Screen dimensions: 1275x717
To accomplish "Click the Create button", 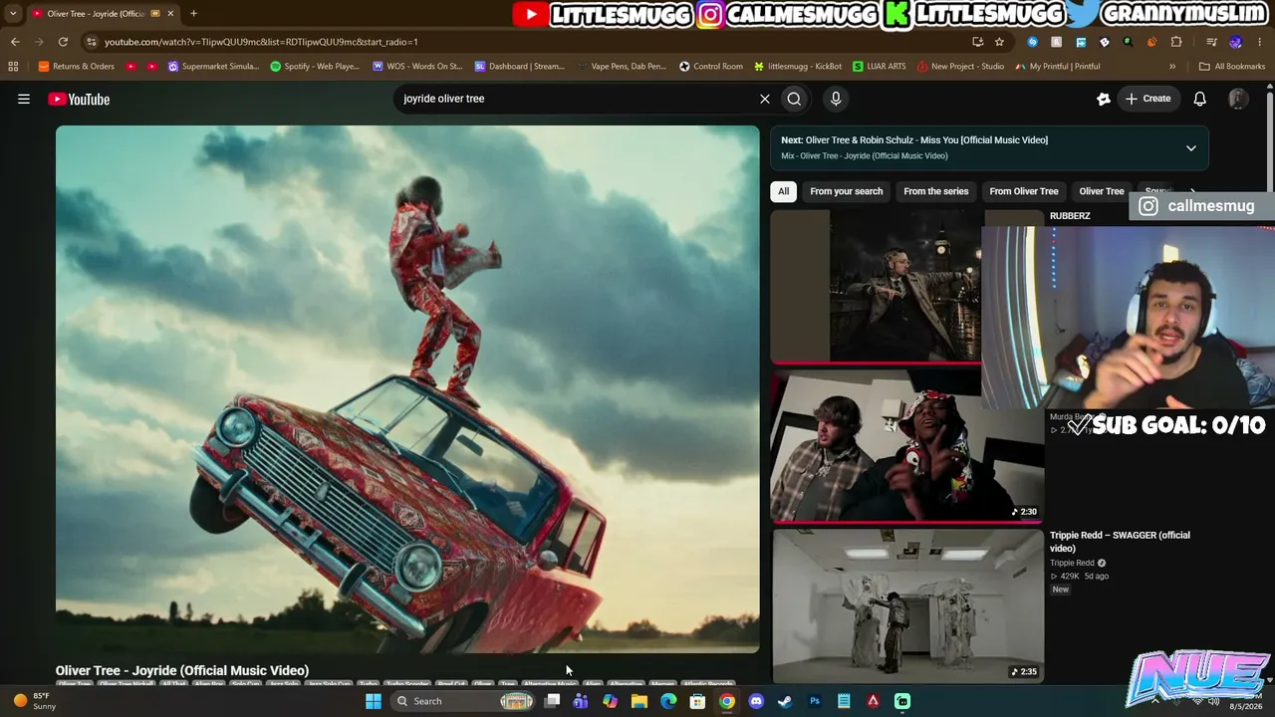I will point(1147,99).
